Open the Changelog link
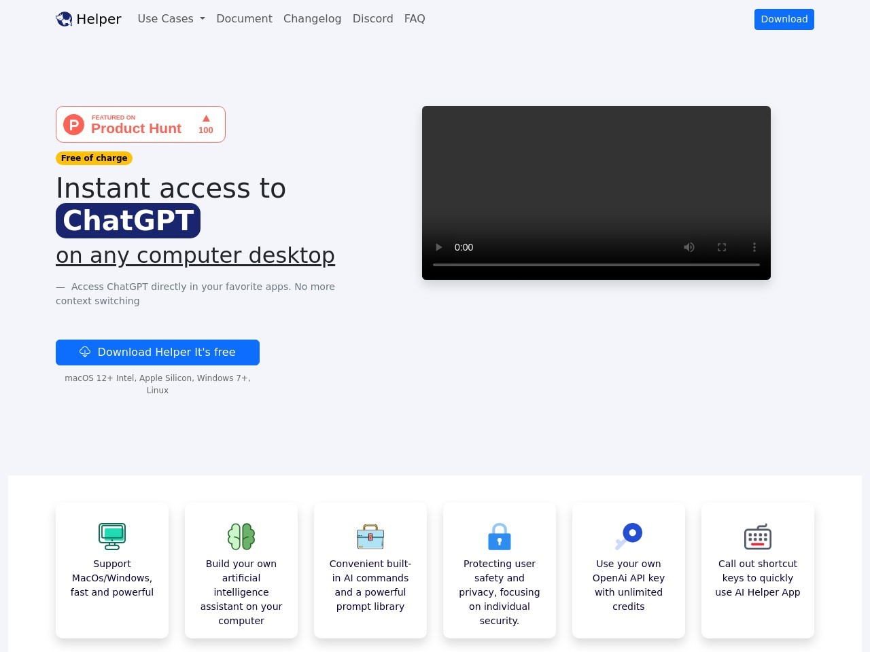This screenshot has height=652, width=870. coord(312,19)
